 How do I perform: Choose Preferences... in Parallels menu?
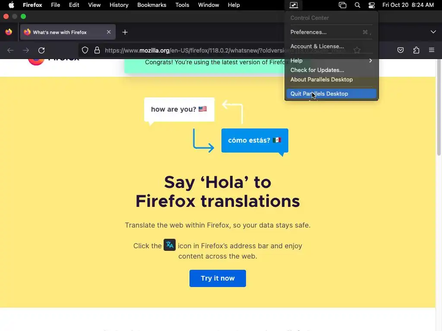(331, 32)
